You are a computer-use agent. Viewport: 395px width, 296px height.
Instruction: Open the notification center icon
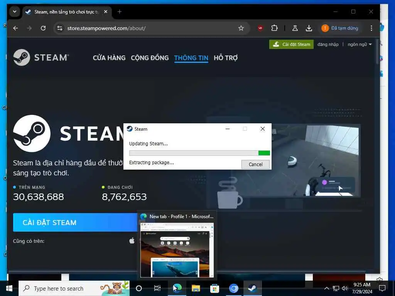pos(382,288)
